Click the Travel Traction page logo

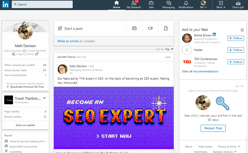(x=8, y=100)
